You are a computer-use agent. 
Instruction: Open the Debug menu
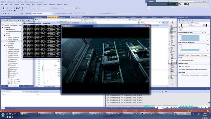[x=28, y=5]
